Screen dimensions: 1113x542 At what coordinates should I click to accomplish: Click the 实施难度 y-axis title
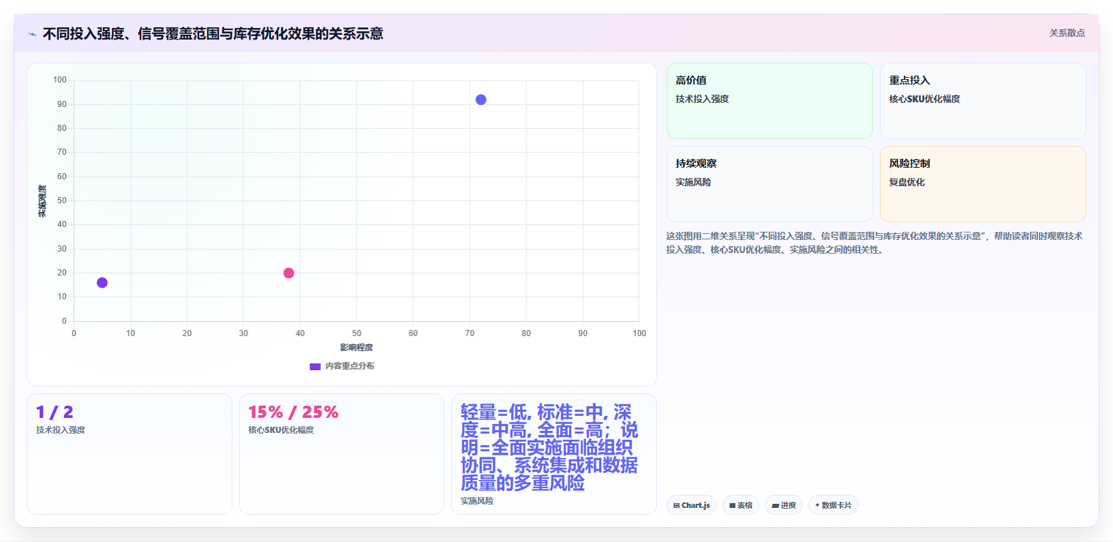(42, 201)
